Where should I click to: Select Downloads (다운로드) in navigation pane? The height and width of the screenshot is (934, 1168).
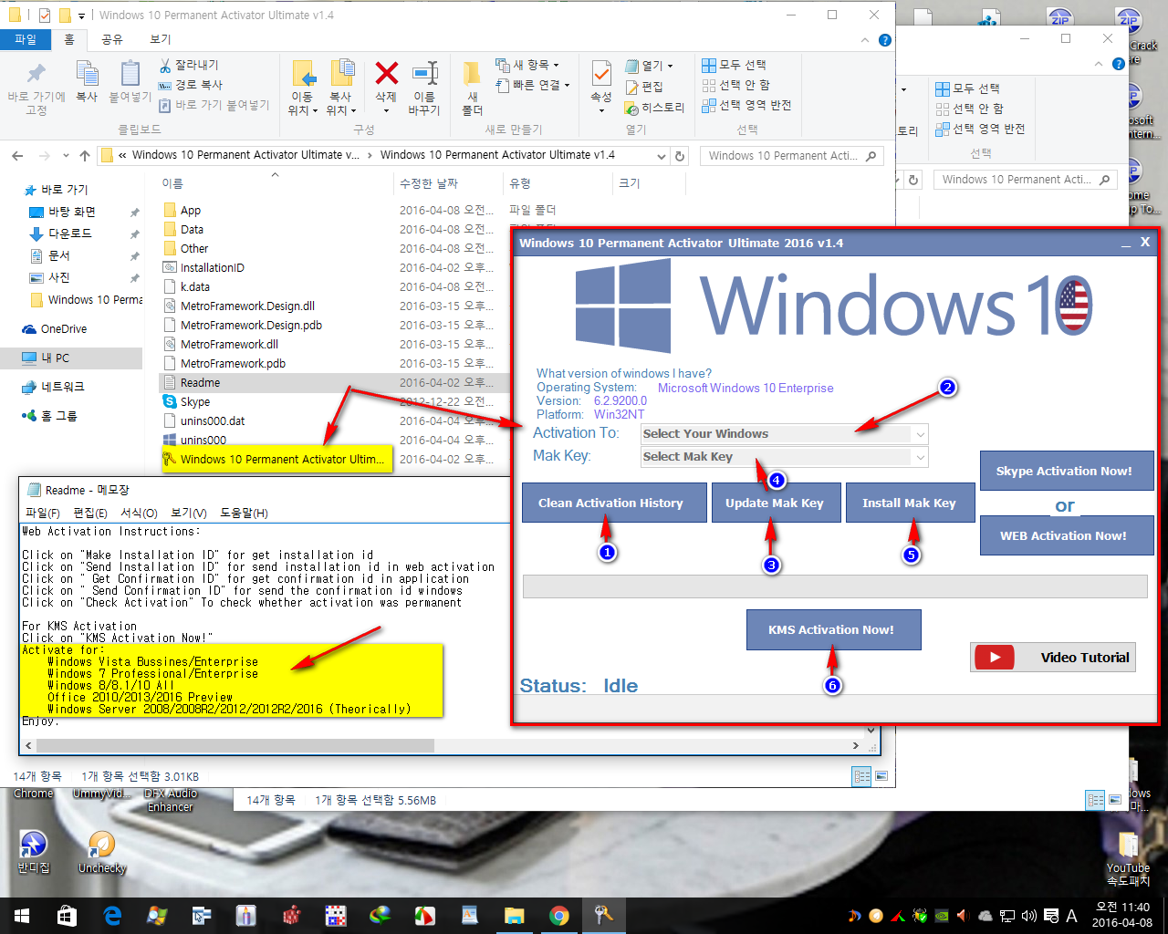[69, 233]
